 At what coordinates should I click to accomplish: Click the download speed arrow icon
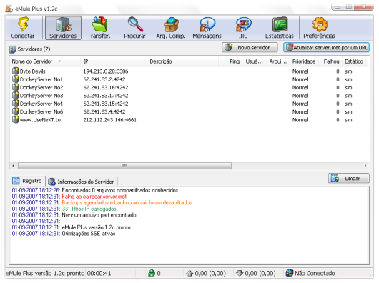[x=240, y=273]
